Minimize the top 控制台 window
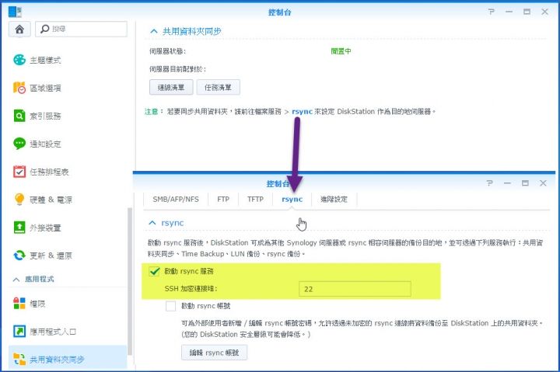 [509, 12]
